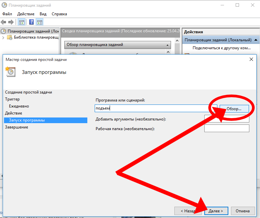The width and height of the screenshot is (260, 218).
Task: Open the Файл menu
Action: [7, 14]
